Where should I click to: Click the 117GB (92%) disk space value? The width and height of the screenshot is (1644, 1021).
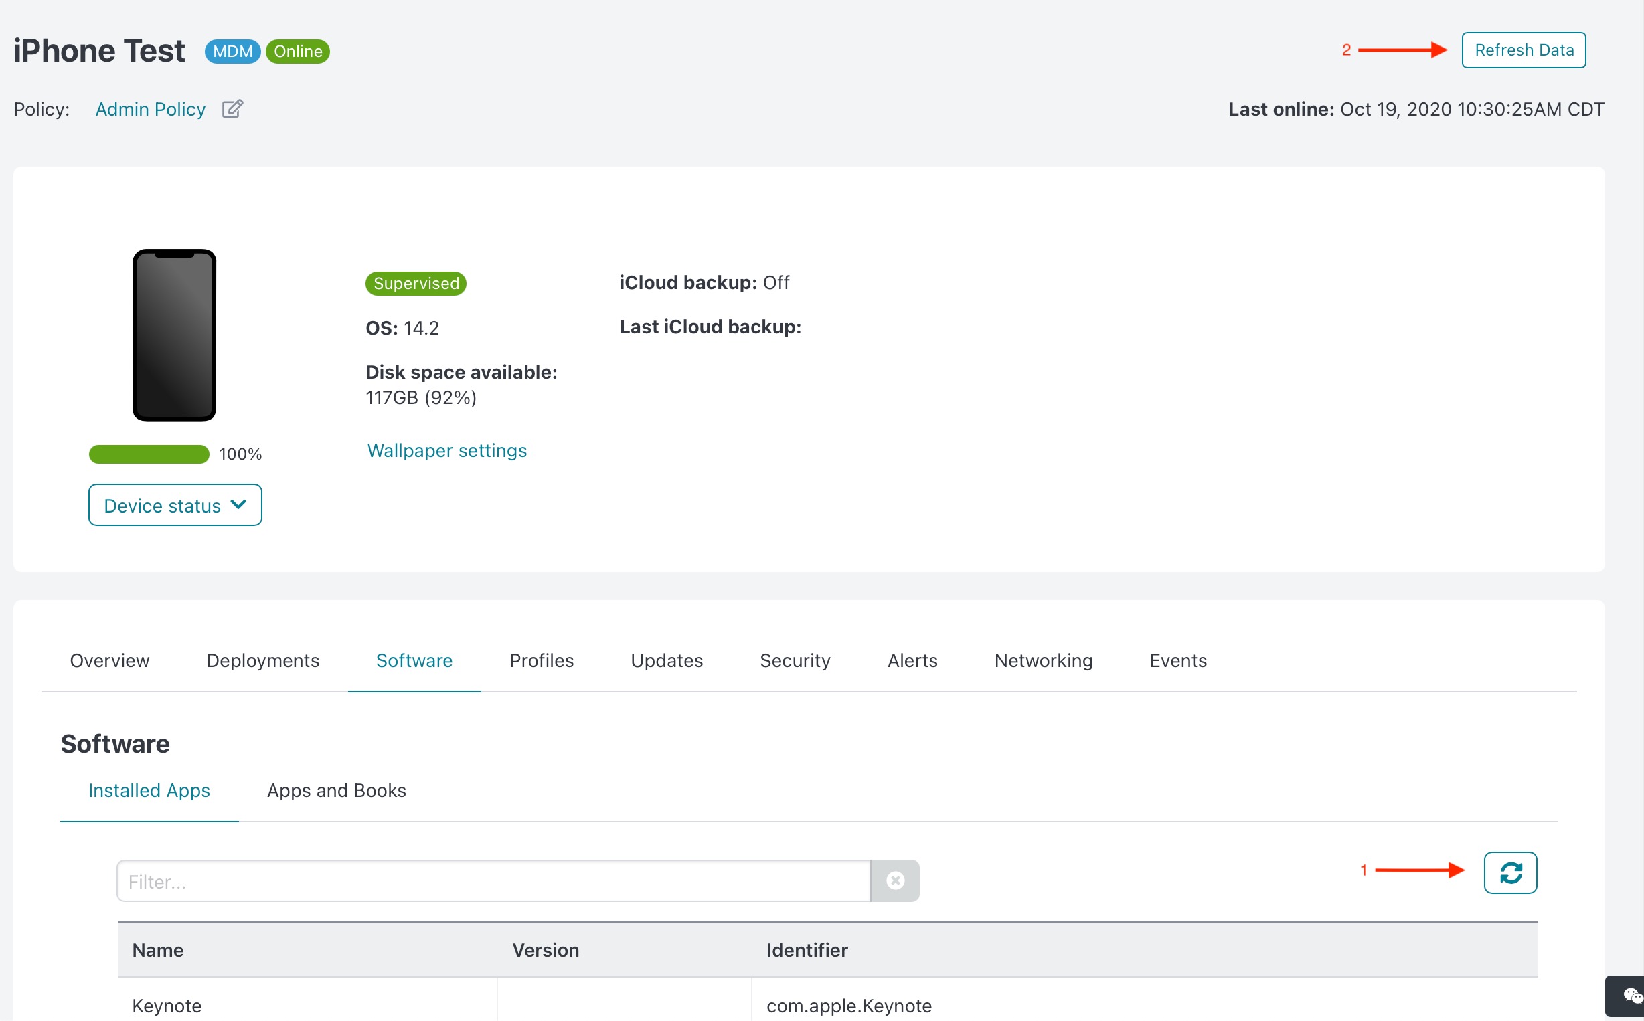[x=421, y=397]
